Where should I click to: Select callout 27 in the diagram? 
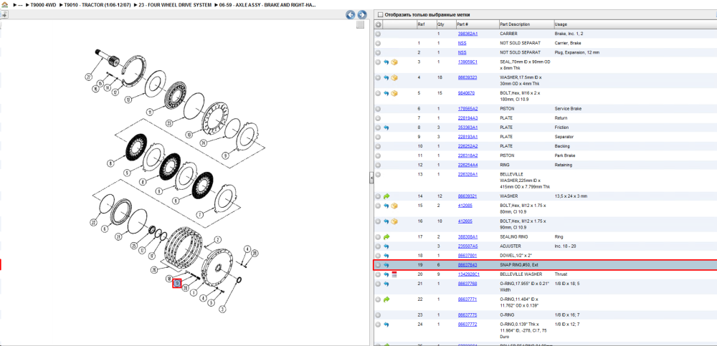pos(88,77)
